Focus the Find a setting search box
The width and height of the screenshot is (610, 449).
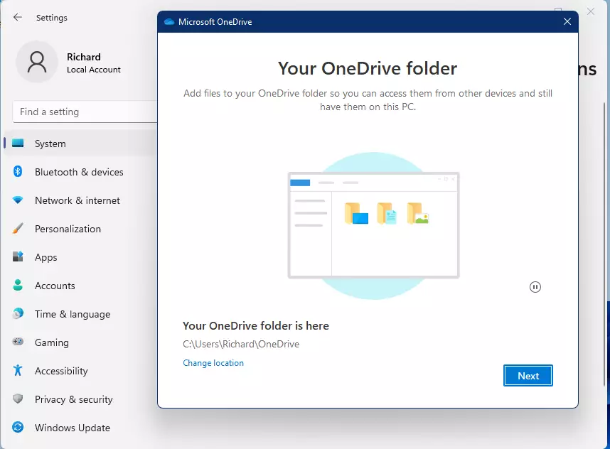point(85,112)
